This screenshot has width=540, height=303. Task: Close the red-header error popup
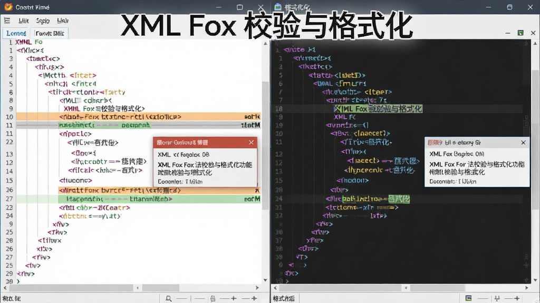tap(252, 142)
